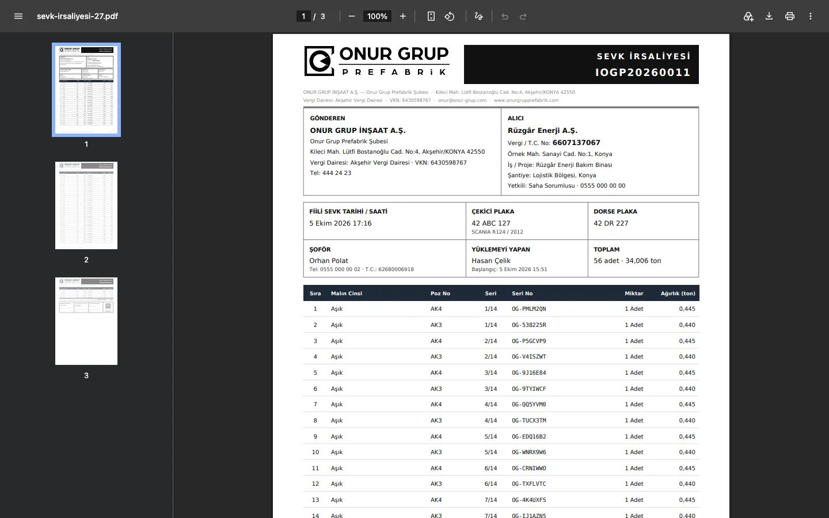Toggle the sidebar menu hamburger icon
This screenshot has height=518, width=829.
coord(18,16)
